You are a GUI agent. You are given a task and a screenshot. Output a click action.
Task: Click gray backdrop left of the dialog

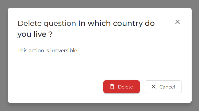click(4, 55)
